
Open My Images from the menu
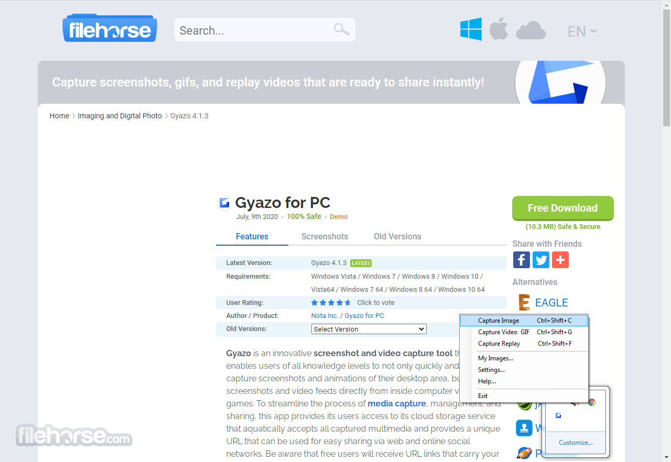(x=524, y=358)
